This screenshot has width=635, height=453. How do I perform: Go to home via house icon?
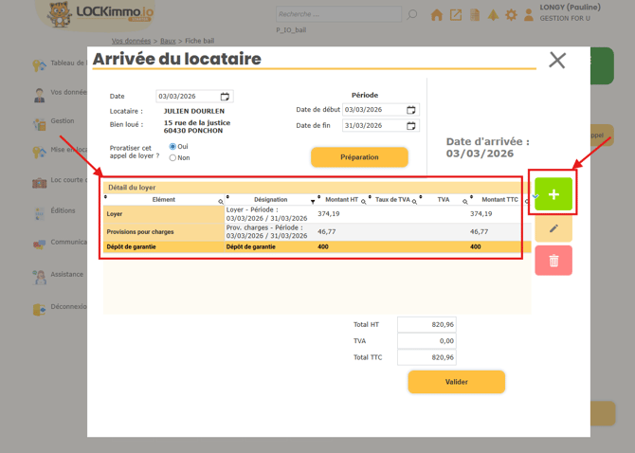point(437,15)
